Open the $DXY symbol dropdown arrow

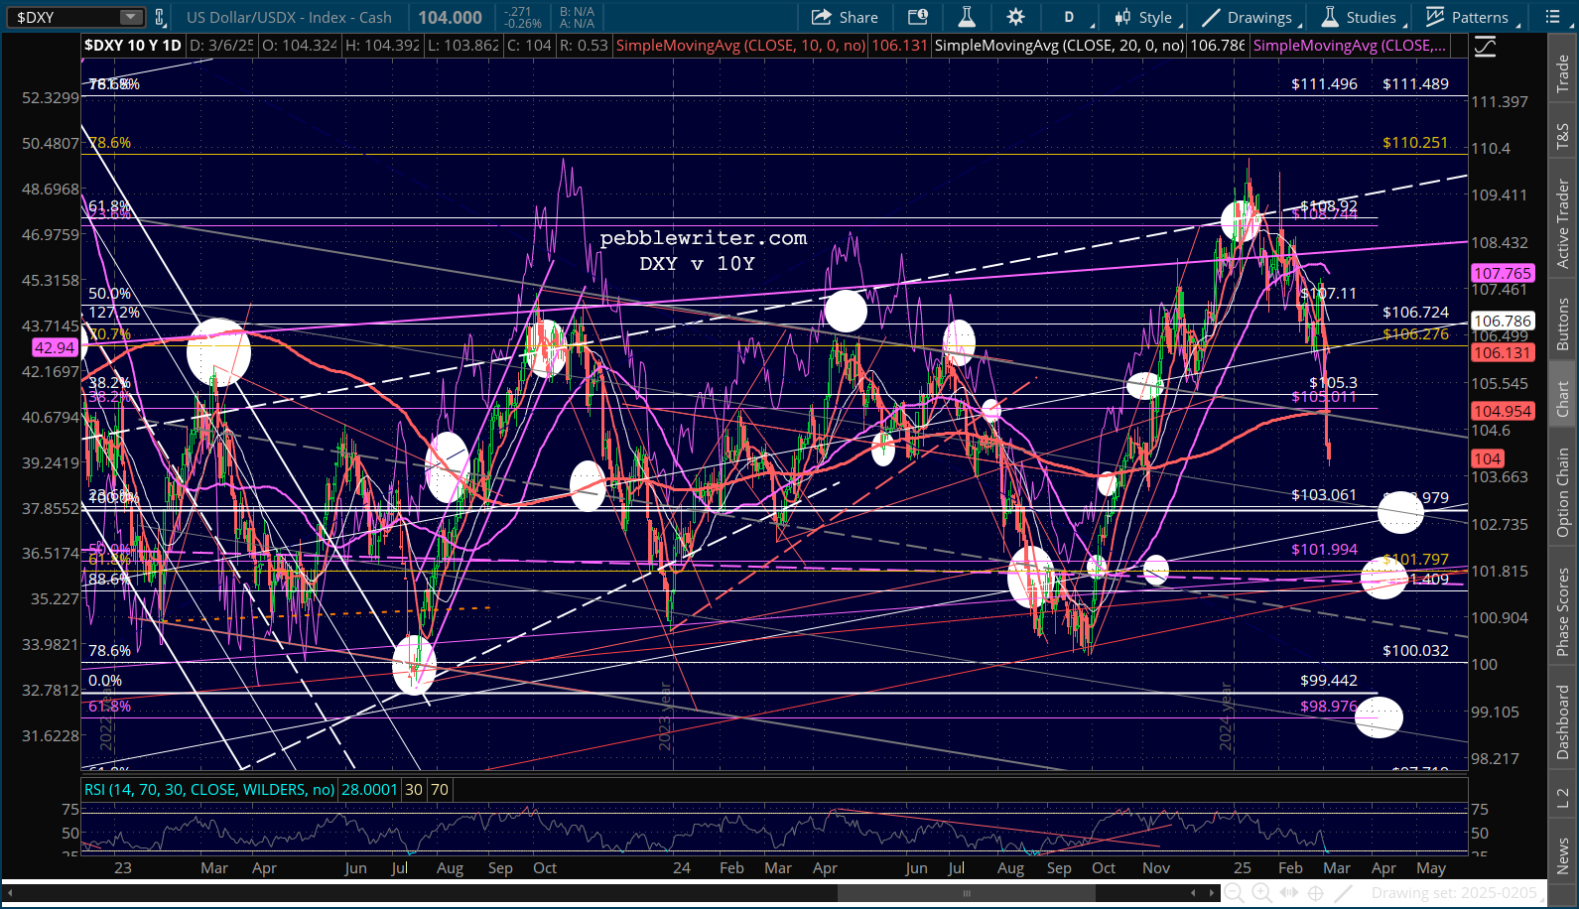131,17
